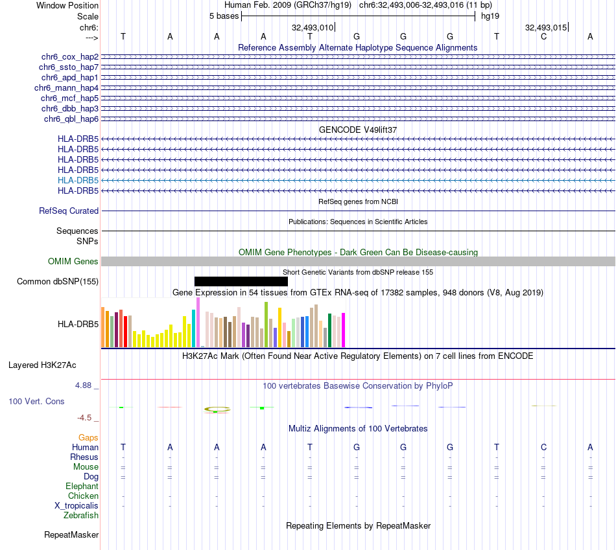Click the 4.88 PhyloP upper scale value
Image resolution: width=616 pixels, height=550 pixels.
coord(83,385)
